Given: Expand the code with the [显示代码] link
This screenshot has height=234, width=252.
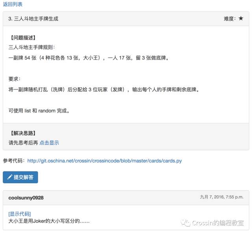Looking at the screenshot, I should (x=19, y=214).
